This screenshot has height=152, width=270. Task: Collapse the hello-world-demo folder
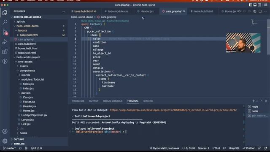(x=39, y=26)
